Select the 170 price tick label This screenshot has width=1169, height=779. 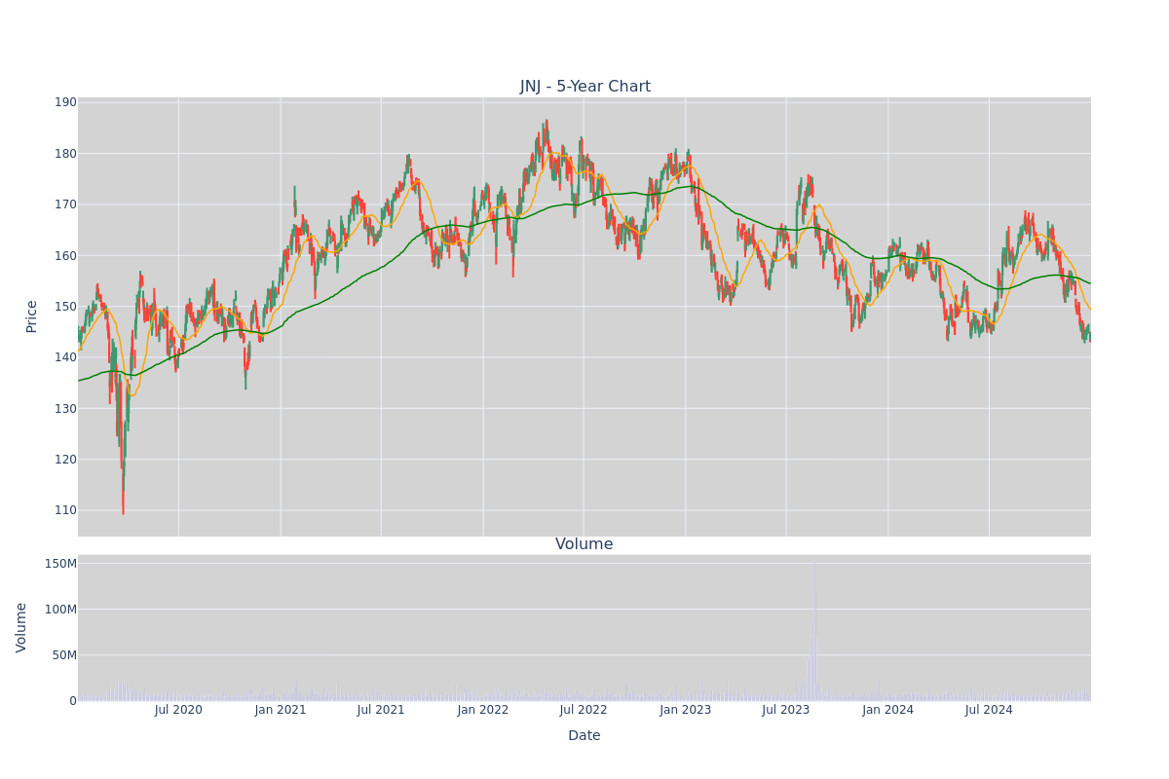(65, 204)
